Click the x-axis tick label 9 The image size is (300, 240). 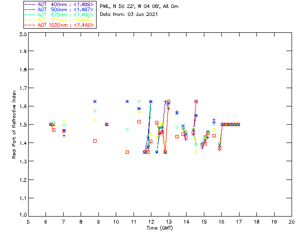(x=98, y=222)
